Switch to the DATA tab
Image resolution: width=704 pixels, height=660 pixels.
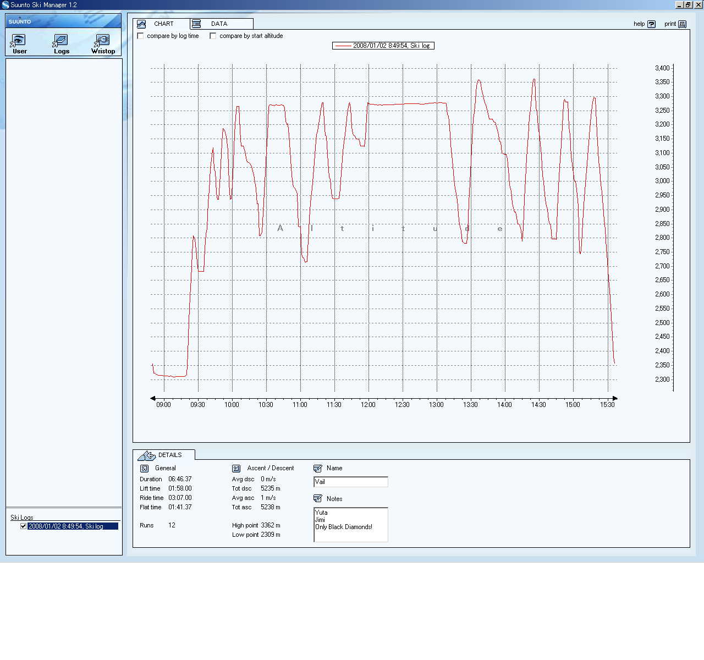pyautogui.click(x=222, y=24)
